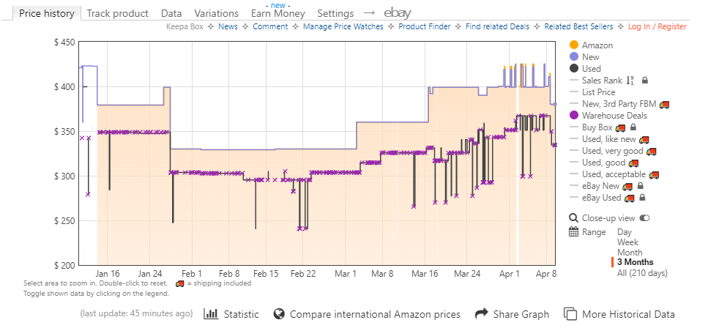This screenshot has width=719, height=328.
Task: Set range to Day
Action: click(x=624, y=232)
